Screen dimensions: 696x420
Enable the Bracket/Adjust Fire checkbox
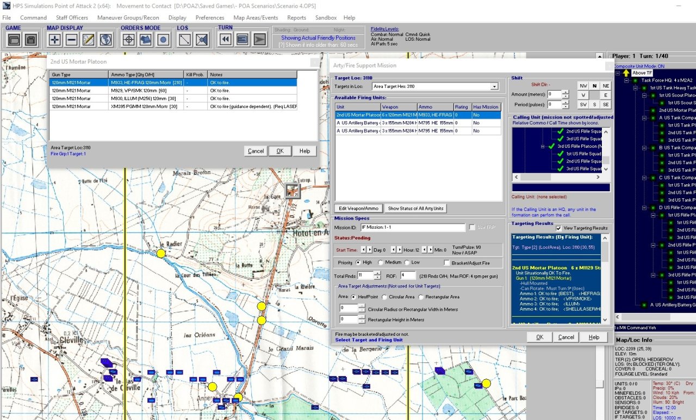coord(446,263)
